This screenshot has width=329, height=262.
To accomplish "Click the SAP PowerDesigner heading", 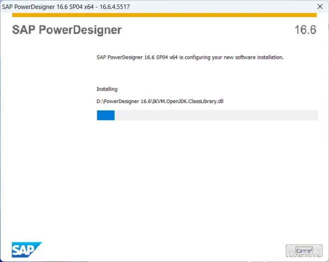I will [x=67, y=30].
